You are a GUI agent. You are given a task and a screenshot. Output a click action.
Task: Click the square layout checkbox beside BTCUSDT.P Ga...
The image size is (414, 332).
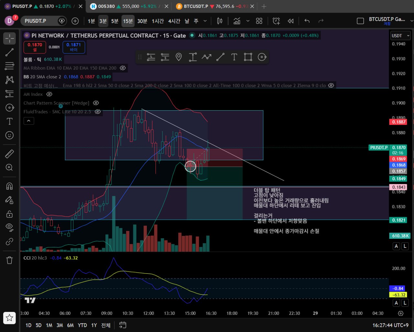(360, 21)
